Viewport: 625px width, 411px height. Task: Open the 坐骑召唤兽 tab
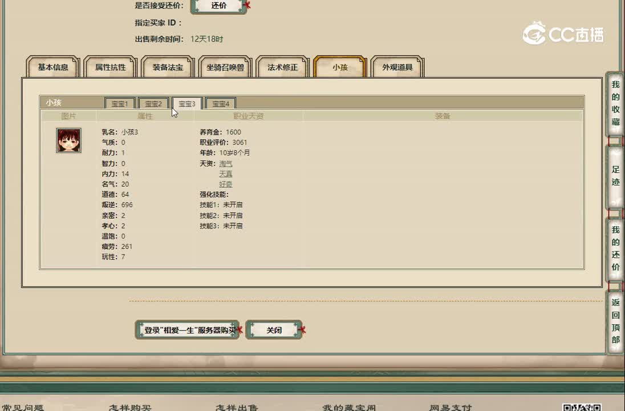225,67
